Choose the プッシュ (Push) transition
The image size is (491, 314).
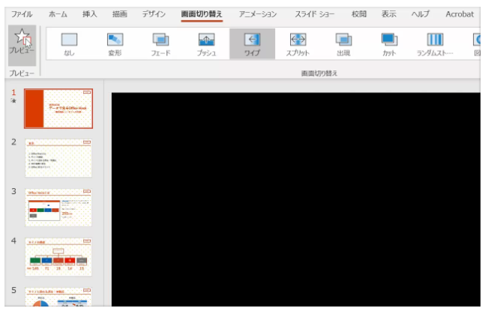point(206,44)
